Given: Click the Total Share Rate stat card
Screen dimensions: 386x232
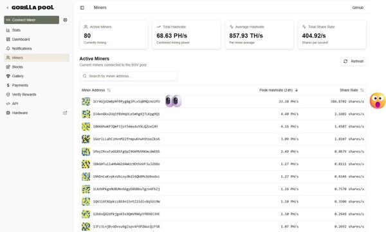Looking at the screenshot, I should click(x=332, y=35).
